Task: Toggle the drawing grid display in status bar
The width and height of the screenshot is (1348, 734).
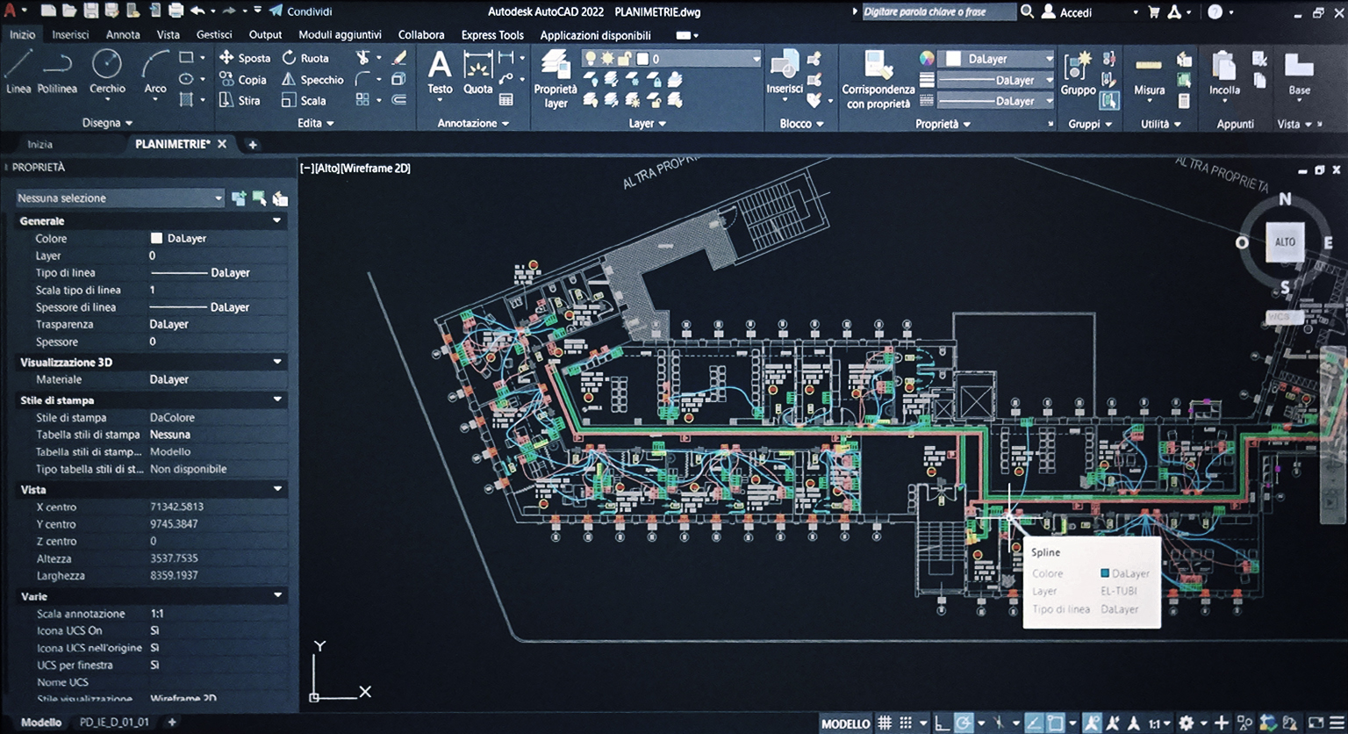Action: (885, 723)
